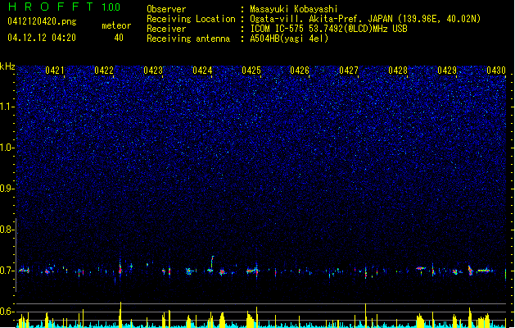This screenshot has width=515, height=328.
Task: Click the tall yellow power spike near 0427
Action: 365,315
